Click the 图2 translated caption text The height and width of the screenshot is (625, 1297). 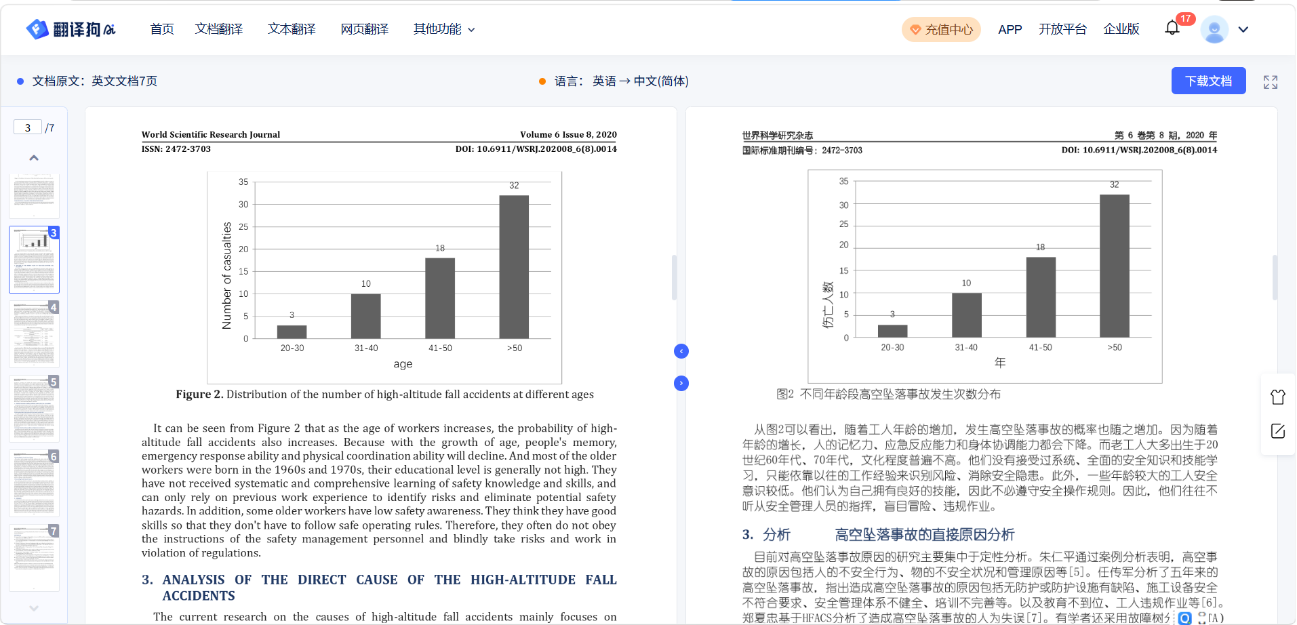(x=888, y=395)
